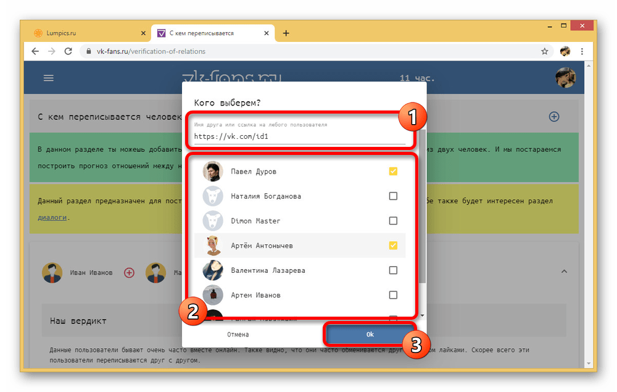Viewport: 617px width, 392px height.
Task: Click the friend name or link input field
Action: (299, 136)
